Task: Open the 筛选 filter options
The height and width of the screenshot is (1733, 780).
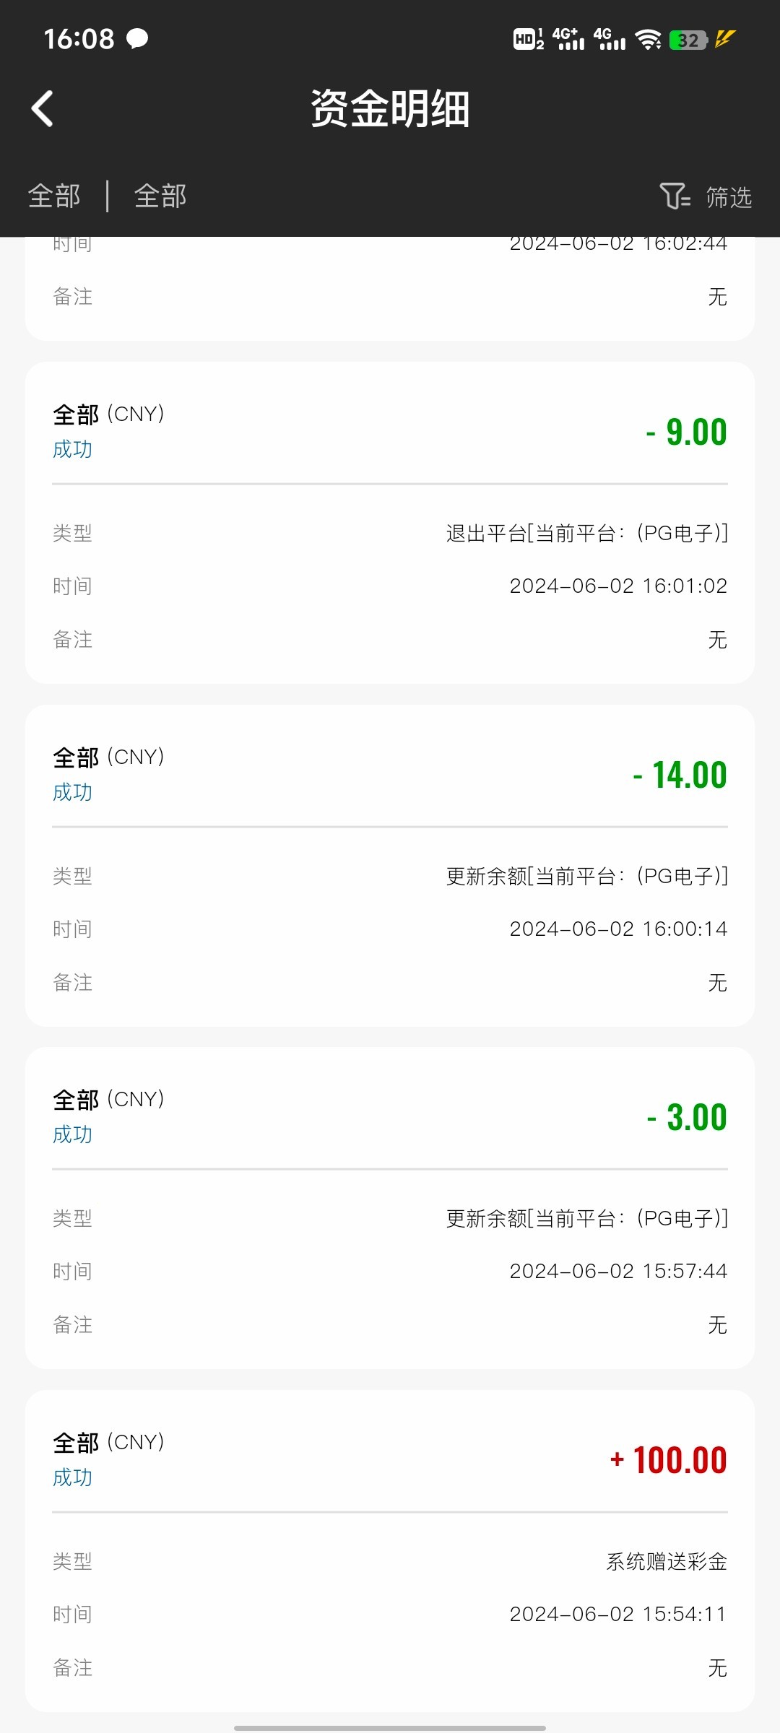Action: [728, 197]
